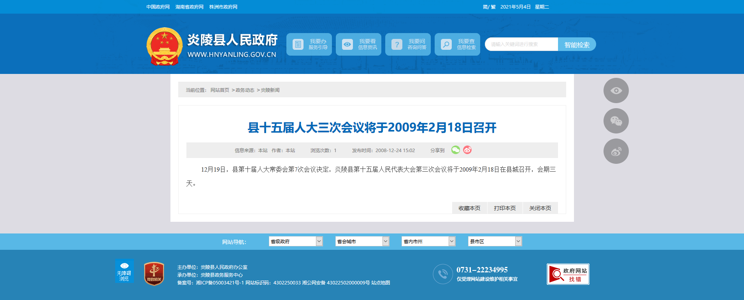The image size is (744, 300).
Task: Open the 我要查 信息检索 shortcut
Action: [x=457, y=44]
